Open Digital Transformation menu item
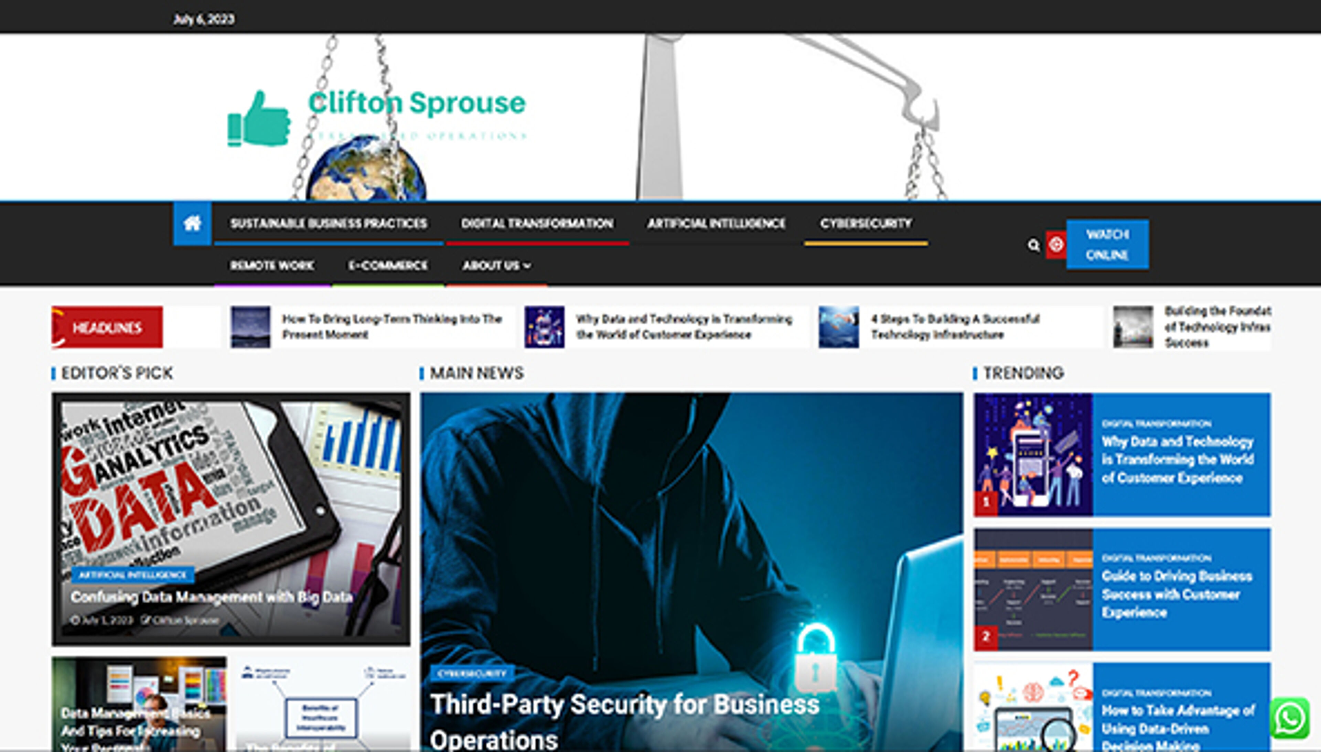1321x752 pixels. [x=537, y=224]
